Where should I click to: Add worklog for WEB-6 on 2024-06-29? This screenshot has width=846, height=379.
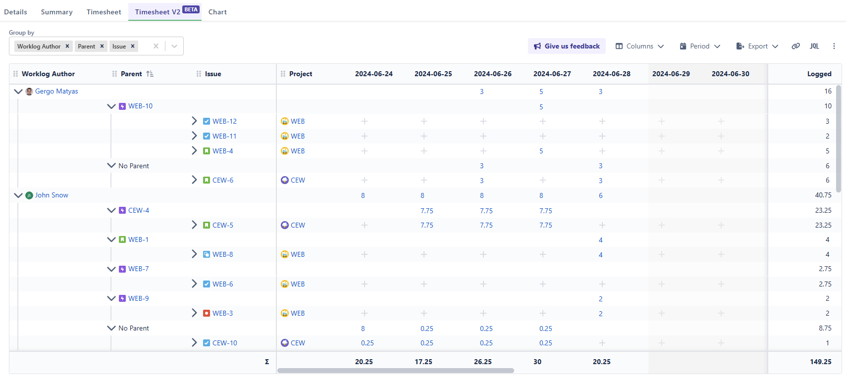[x=661, y=284]
